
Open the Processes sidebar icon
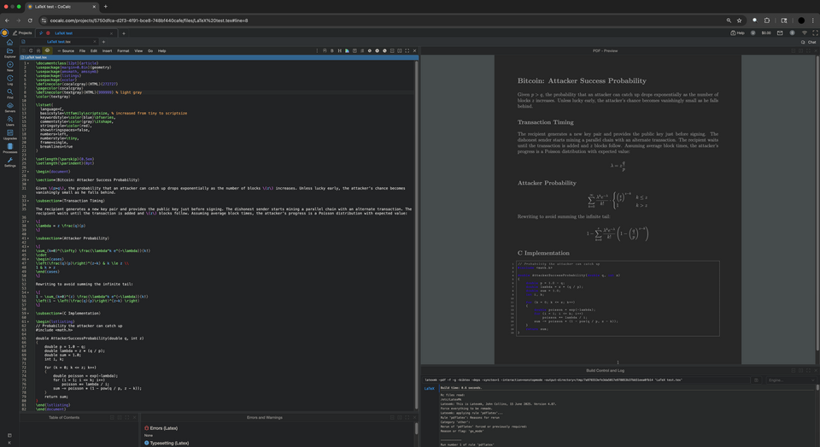coord(9,148)
